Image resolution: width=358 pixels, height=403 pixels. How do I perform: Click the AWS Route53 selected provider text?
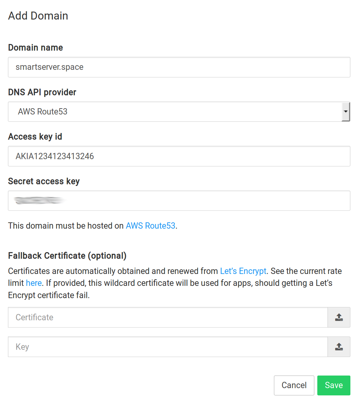point(43,112)
